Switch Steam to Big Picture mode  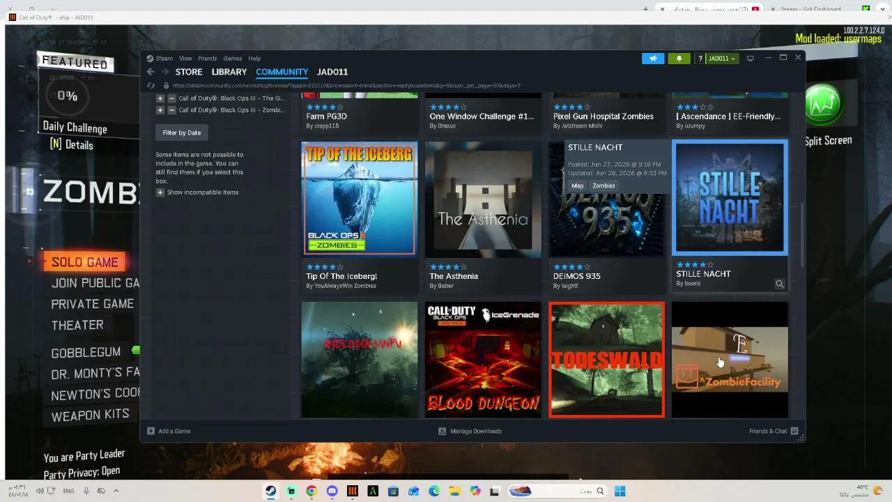pos(751,59)
